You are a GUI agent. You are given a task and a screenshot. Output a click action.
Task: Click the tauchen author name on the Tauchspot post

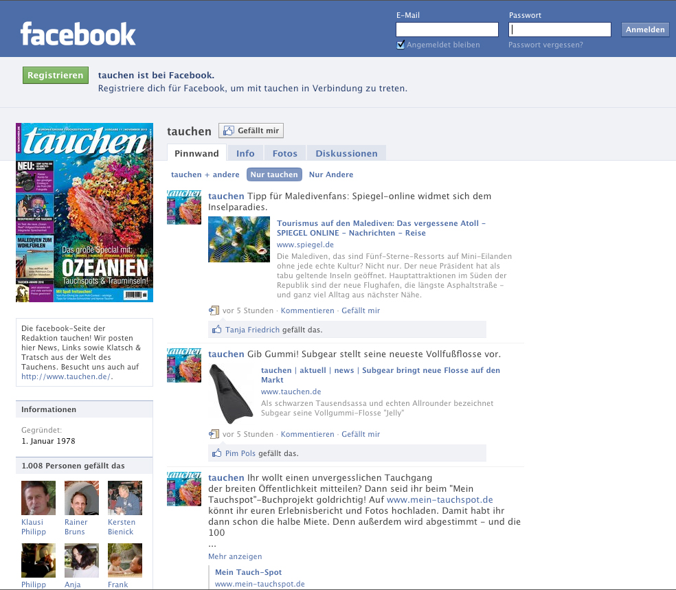(x=226, y=477)
